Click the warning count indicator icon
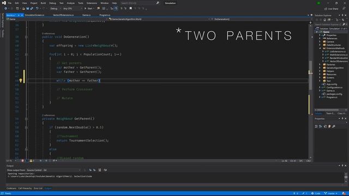 (x=31, y=161)
